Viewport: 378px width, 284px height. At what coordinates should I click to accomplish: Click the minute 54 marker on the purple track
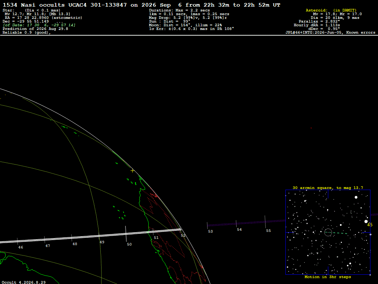point(236,224)
